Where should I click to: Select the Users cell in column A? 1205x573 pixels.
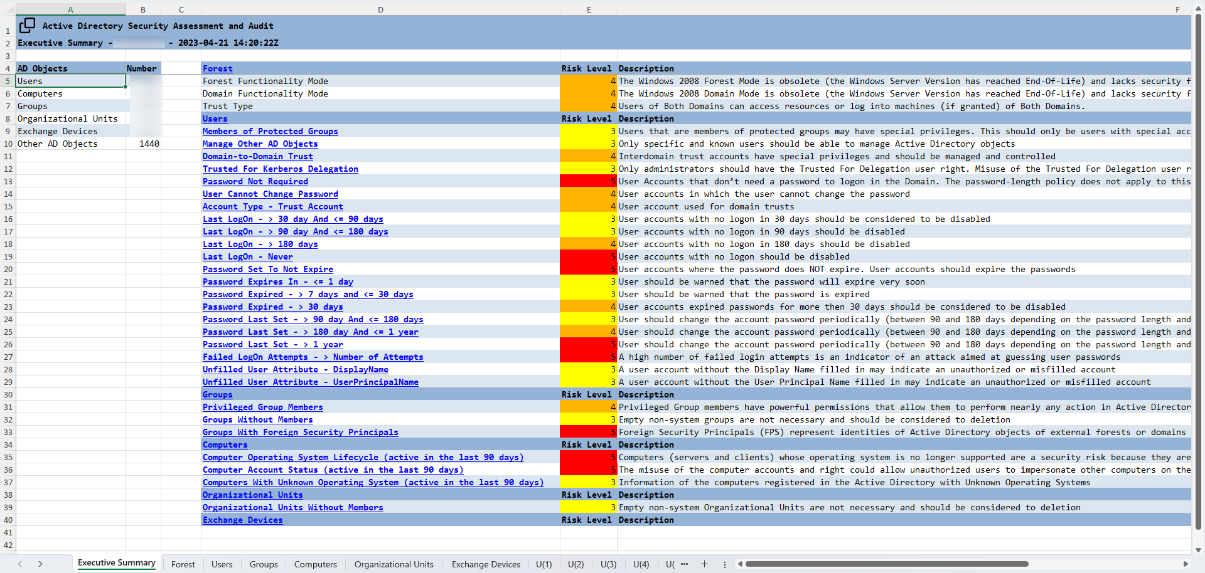(x=71, y=81)
